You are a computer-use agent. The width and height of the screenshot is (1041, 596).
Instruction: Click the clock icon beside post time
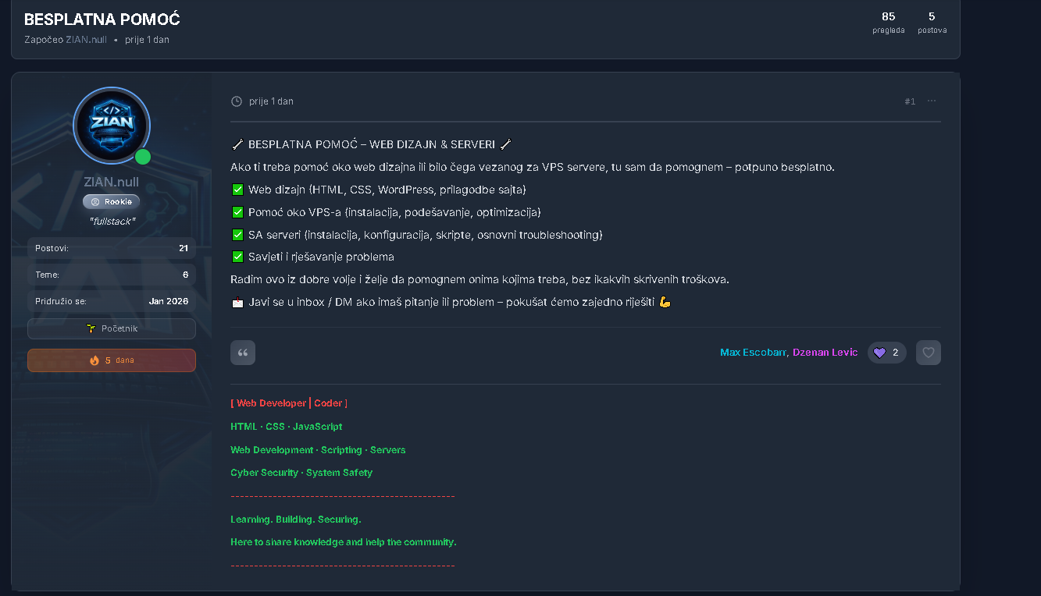pos(237,101)
